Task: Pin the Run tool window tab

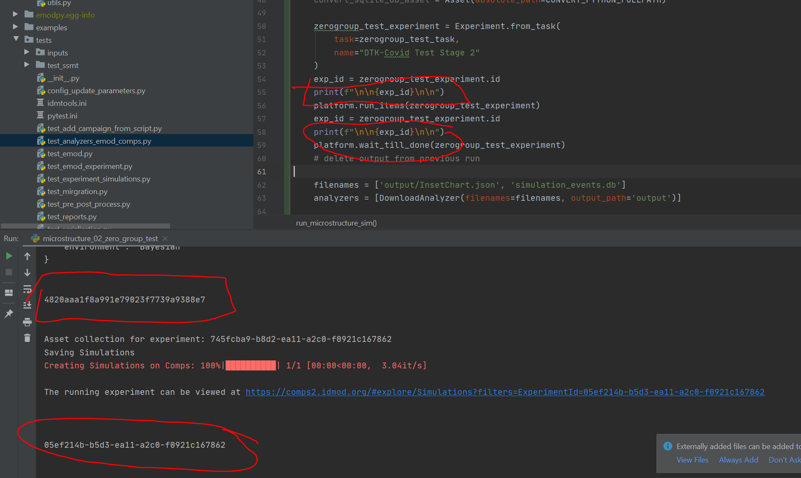Action: (8, 314)
